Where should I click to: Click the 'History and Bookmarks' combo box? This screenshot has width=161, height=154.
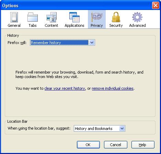(100, 129)
